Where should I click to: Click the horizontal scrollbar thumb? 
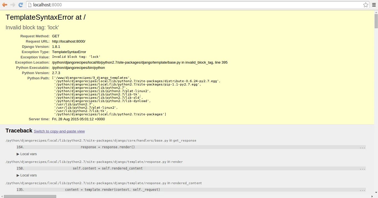tap(30, 196)
